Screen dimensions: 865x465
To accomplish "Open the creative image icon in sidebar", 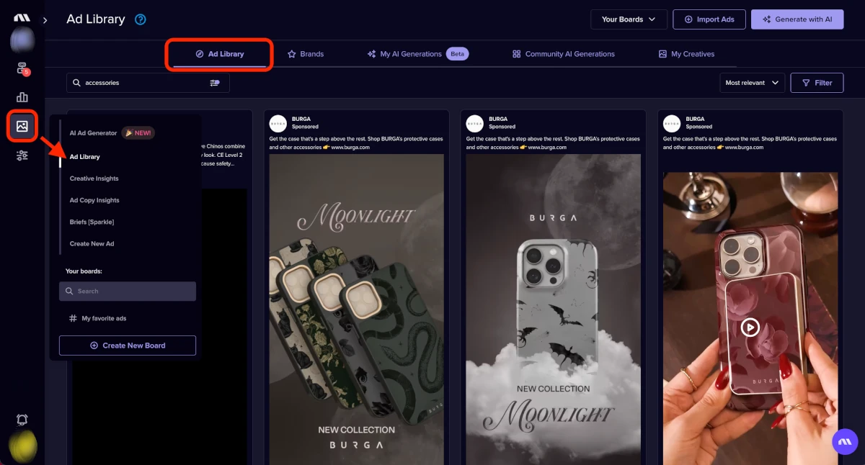I will click(22, 126).
